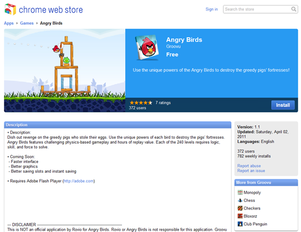Click the Coming Soon bullet text

pyautogui.click(x=21, y=157)
